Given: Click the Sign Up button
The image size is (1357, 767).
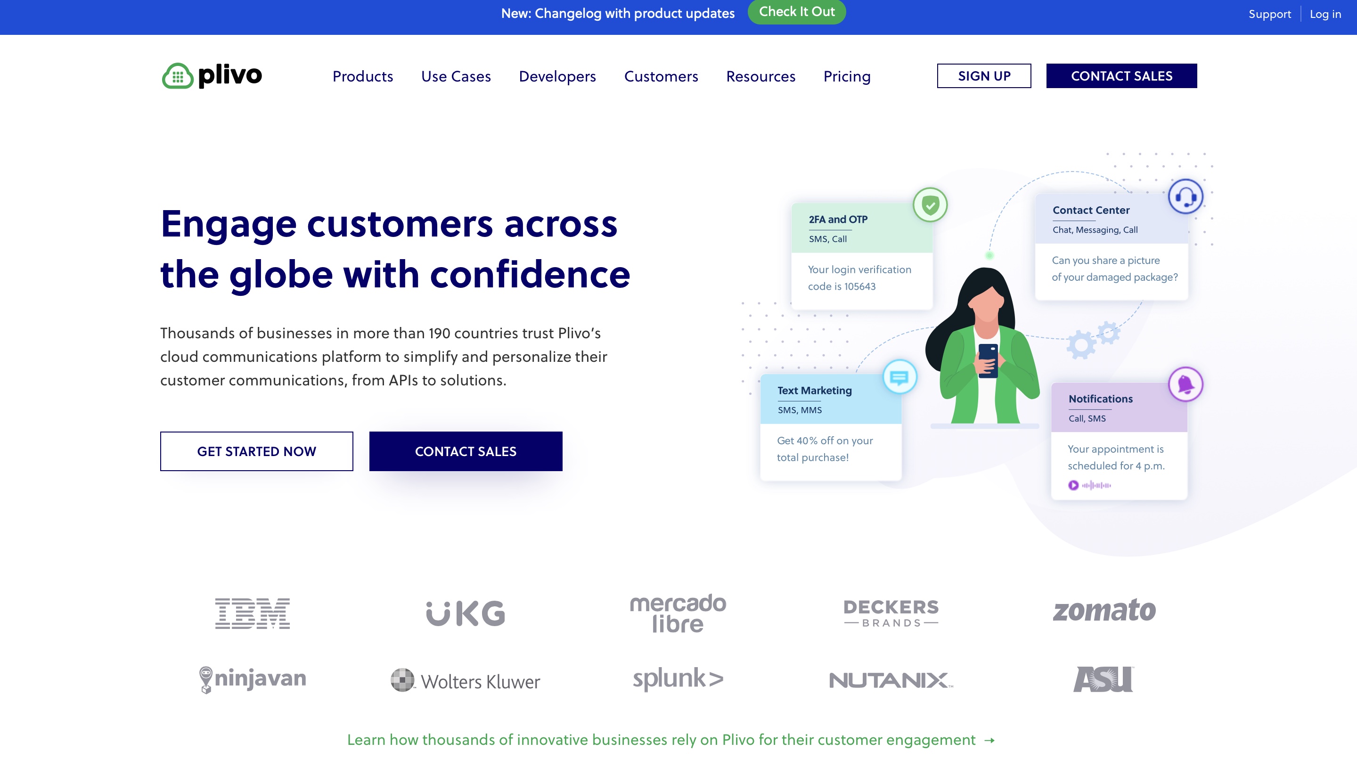Looking at the screenshot, I should (984, 76).
